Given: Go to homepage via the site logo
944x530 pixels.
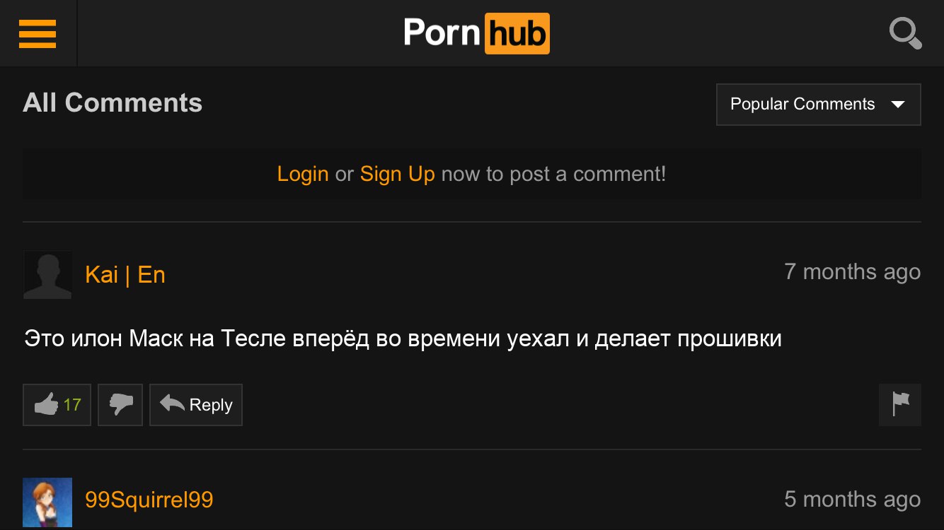Looking at the screenshot, I should coord(476,33).
